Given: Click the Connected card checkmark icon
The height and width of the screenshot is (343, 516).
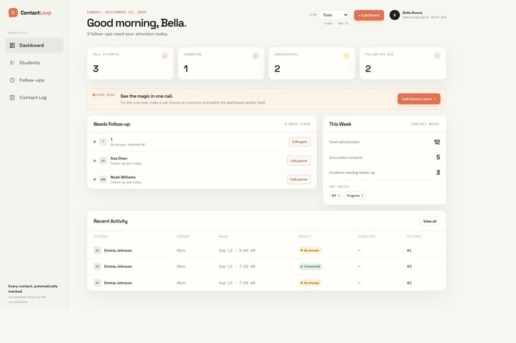Looking at the screenshot, I should [x=255, y=56].
